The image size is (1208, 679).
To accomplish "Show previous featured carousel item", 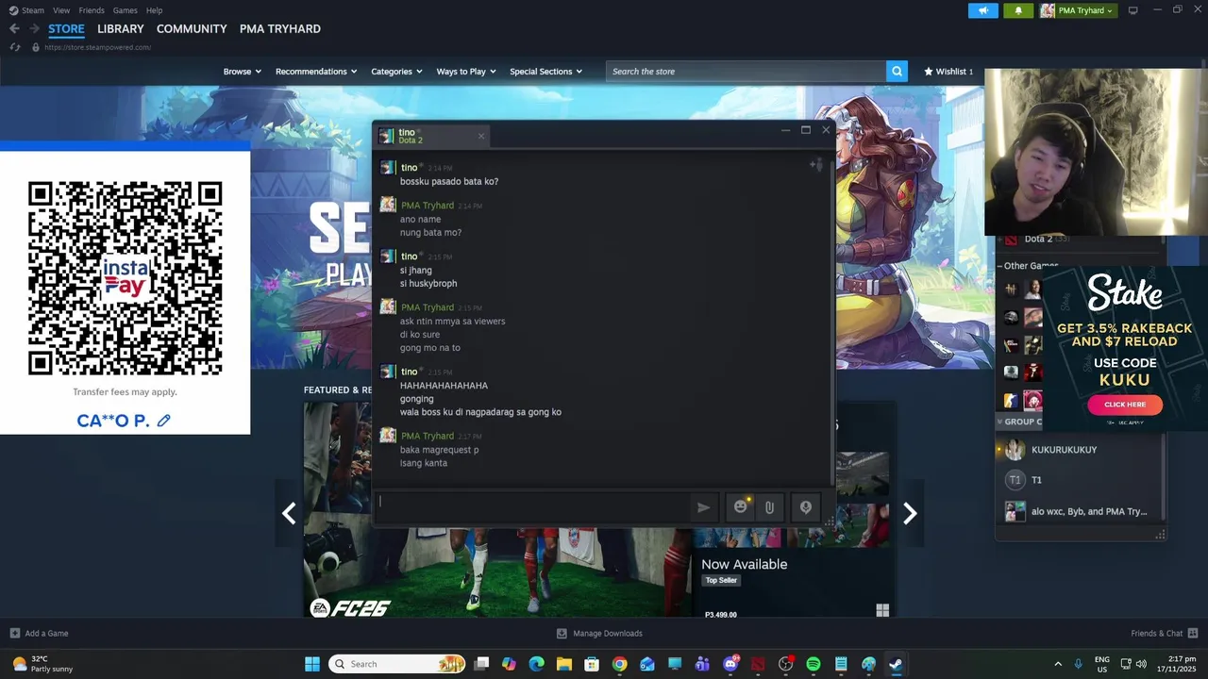I will (x=289, y=513).
